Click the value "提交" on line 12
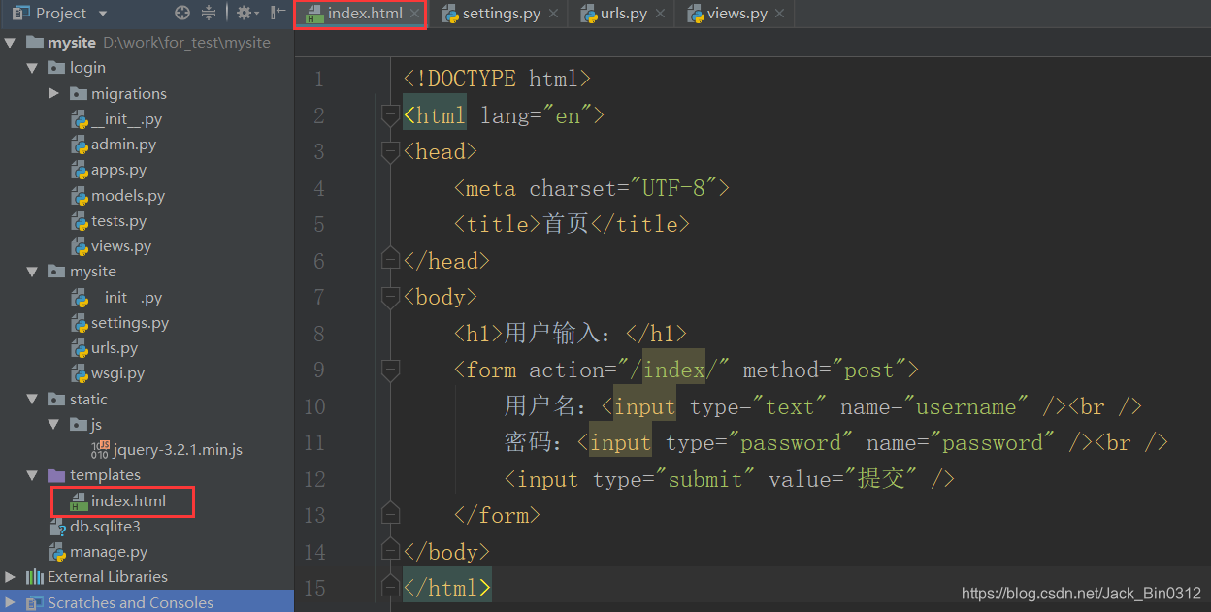The height and width of the screenshot is (612, 1211). click(881, 479)
